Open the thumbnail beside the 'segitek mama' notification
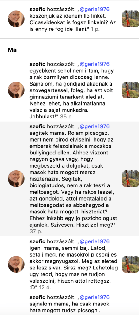139x315 pixels. click(131, 179)
